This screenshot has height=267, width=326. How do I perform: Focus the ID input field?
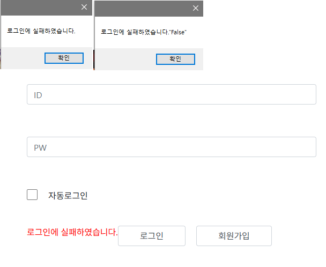point(171,95)
